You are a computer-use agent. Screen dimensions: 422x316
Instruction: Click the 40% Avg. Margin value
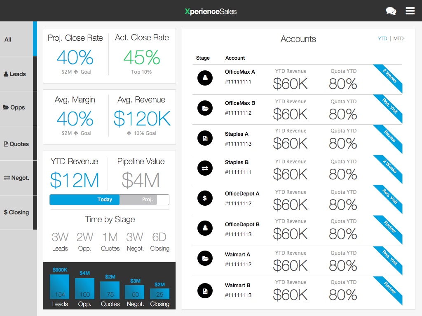75,118
